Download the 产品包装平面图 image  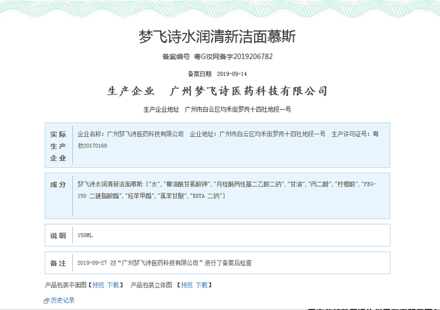pos(113,285)
